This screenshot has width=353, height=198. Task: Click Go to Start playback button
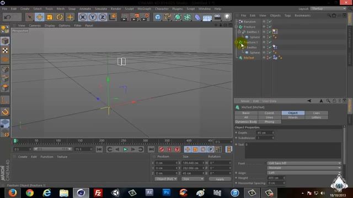pyautogui.click(x=99, y=149)
